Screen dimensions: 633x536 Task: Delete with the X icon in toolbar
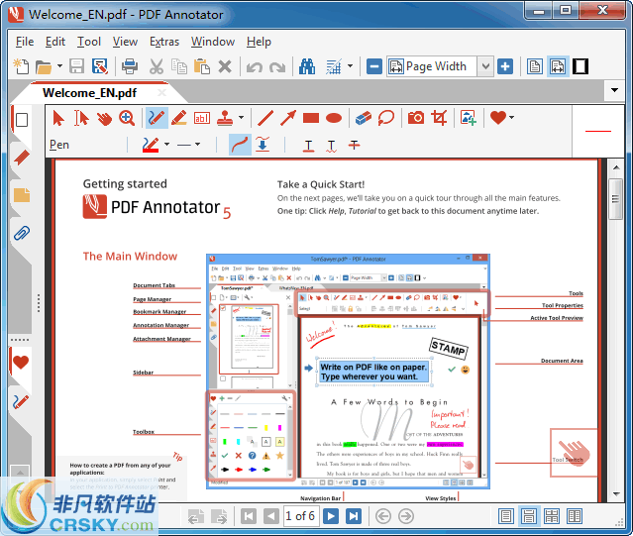coord(225,66)
